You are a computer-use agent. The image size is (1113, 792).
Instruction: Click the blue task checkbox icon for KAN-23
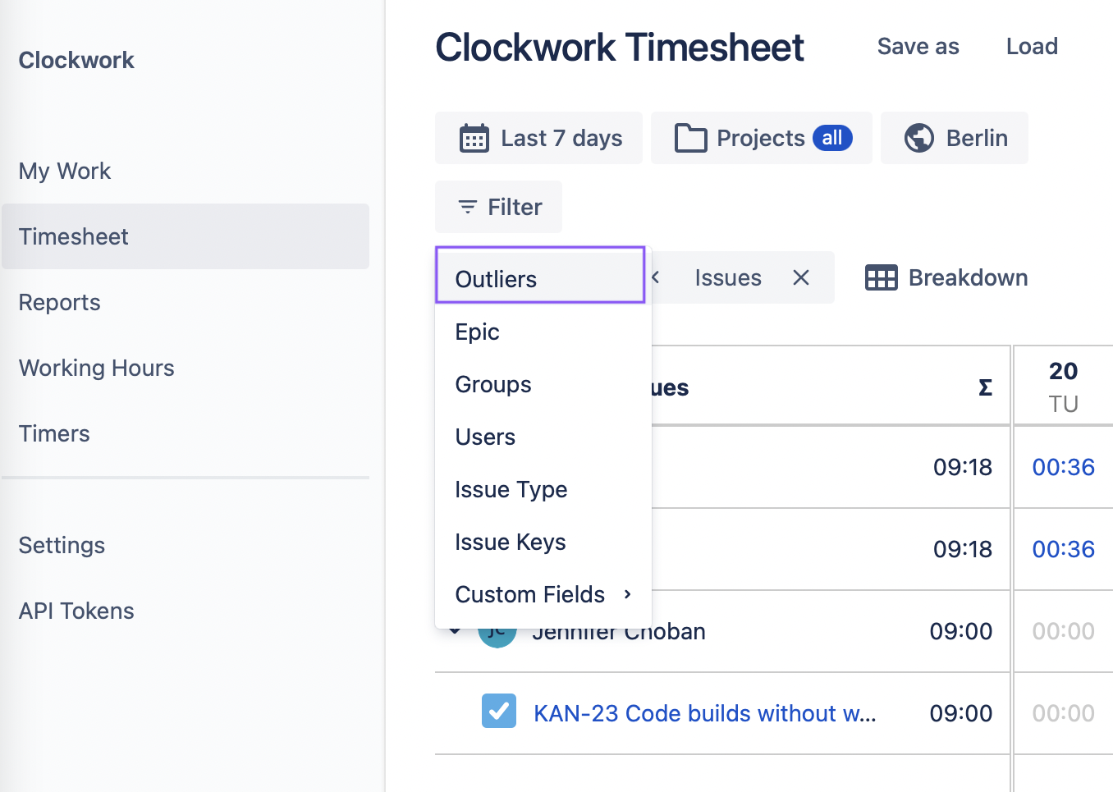coord(499,712)
